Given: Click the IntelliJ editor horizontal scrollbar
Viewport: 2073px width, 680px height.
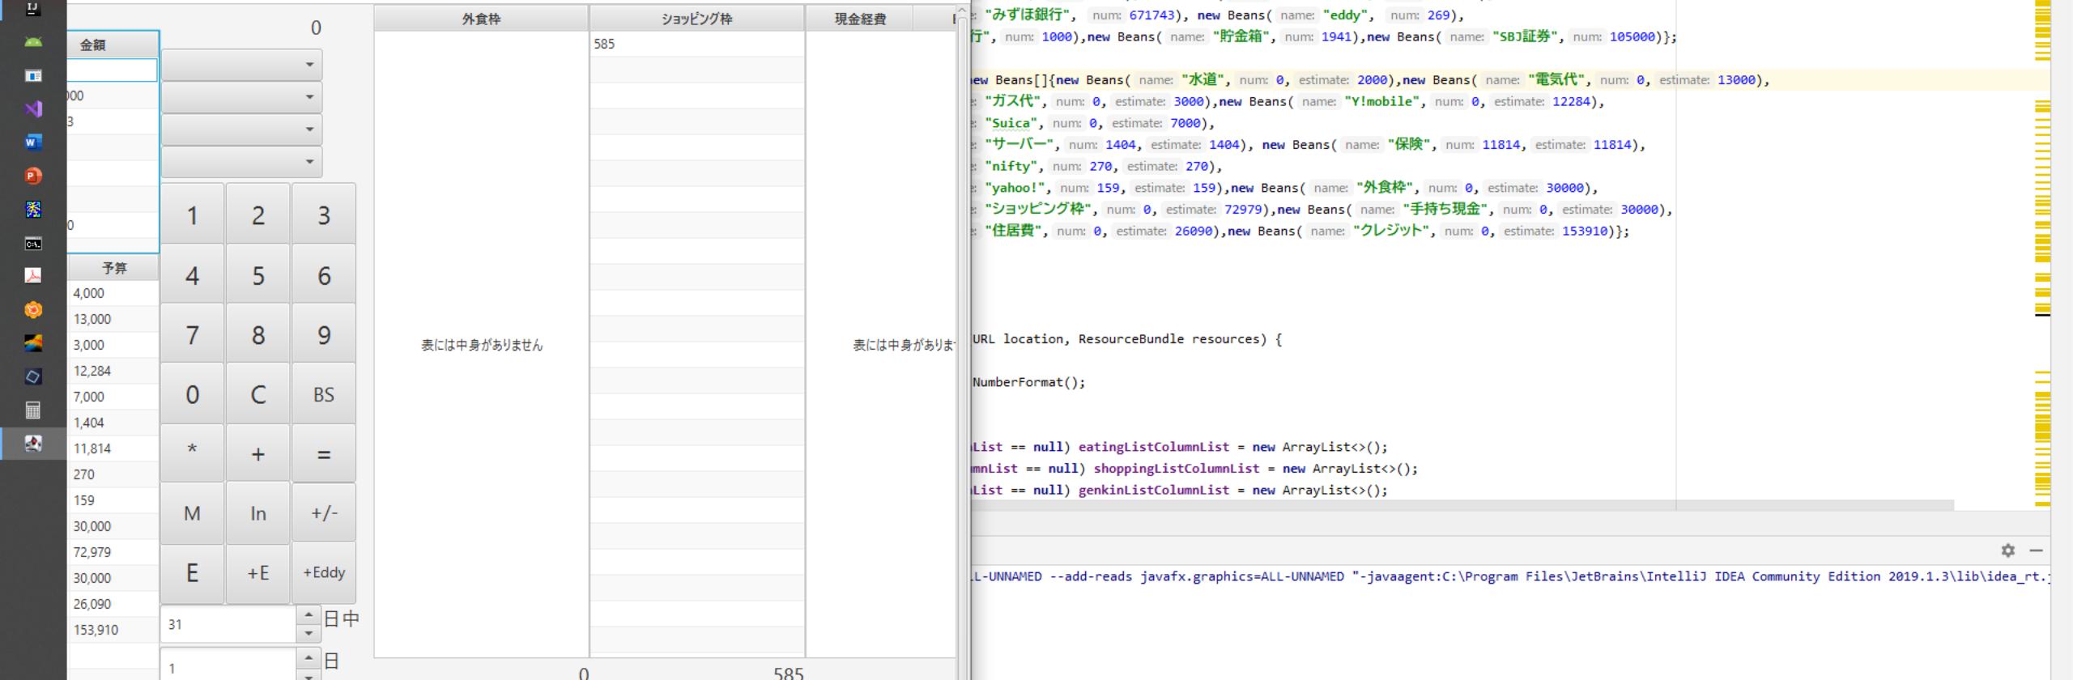Looking at the screenshot, I should (1462, 505).
